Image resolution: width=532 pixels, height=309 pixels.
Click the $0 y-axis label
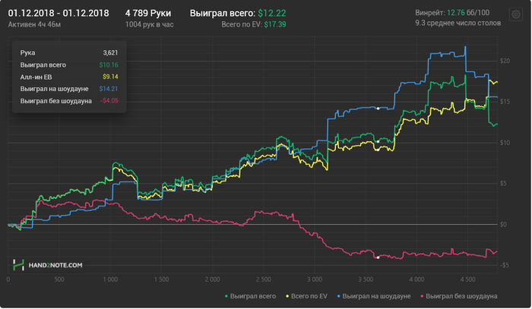[x=503, y=224]
